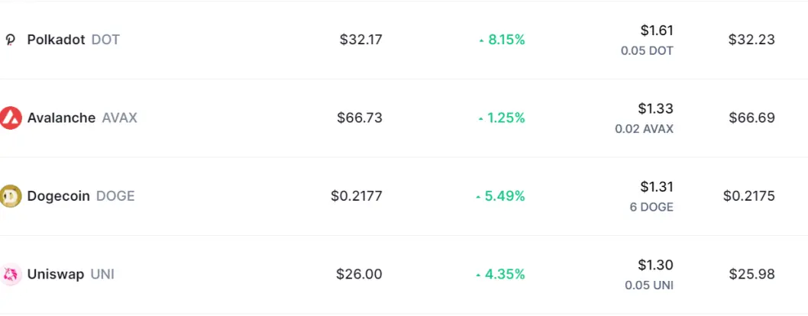
Task: Click the green up arrow beside 5.49%
Action: point(478,197)
